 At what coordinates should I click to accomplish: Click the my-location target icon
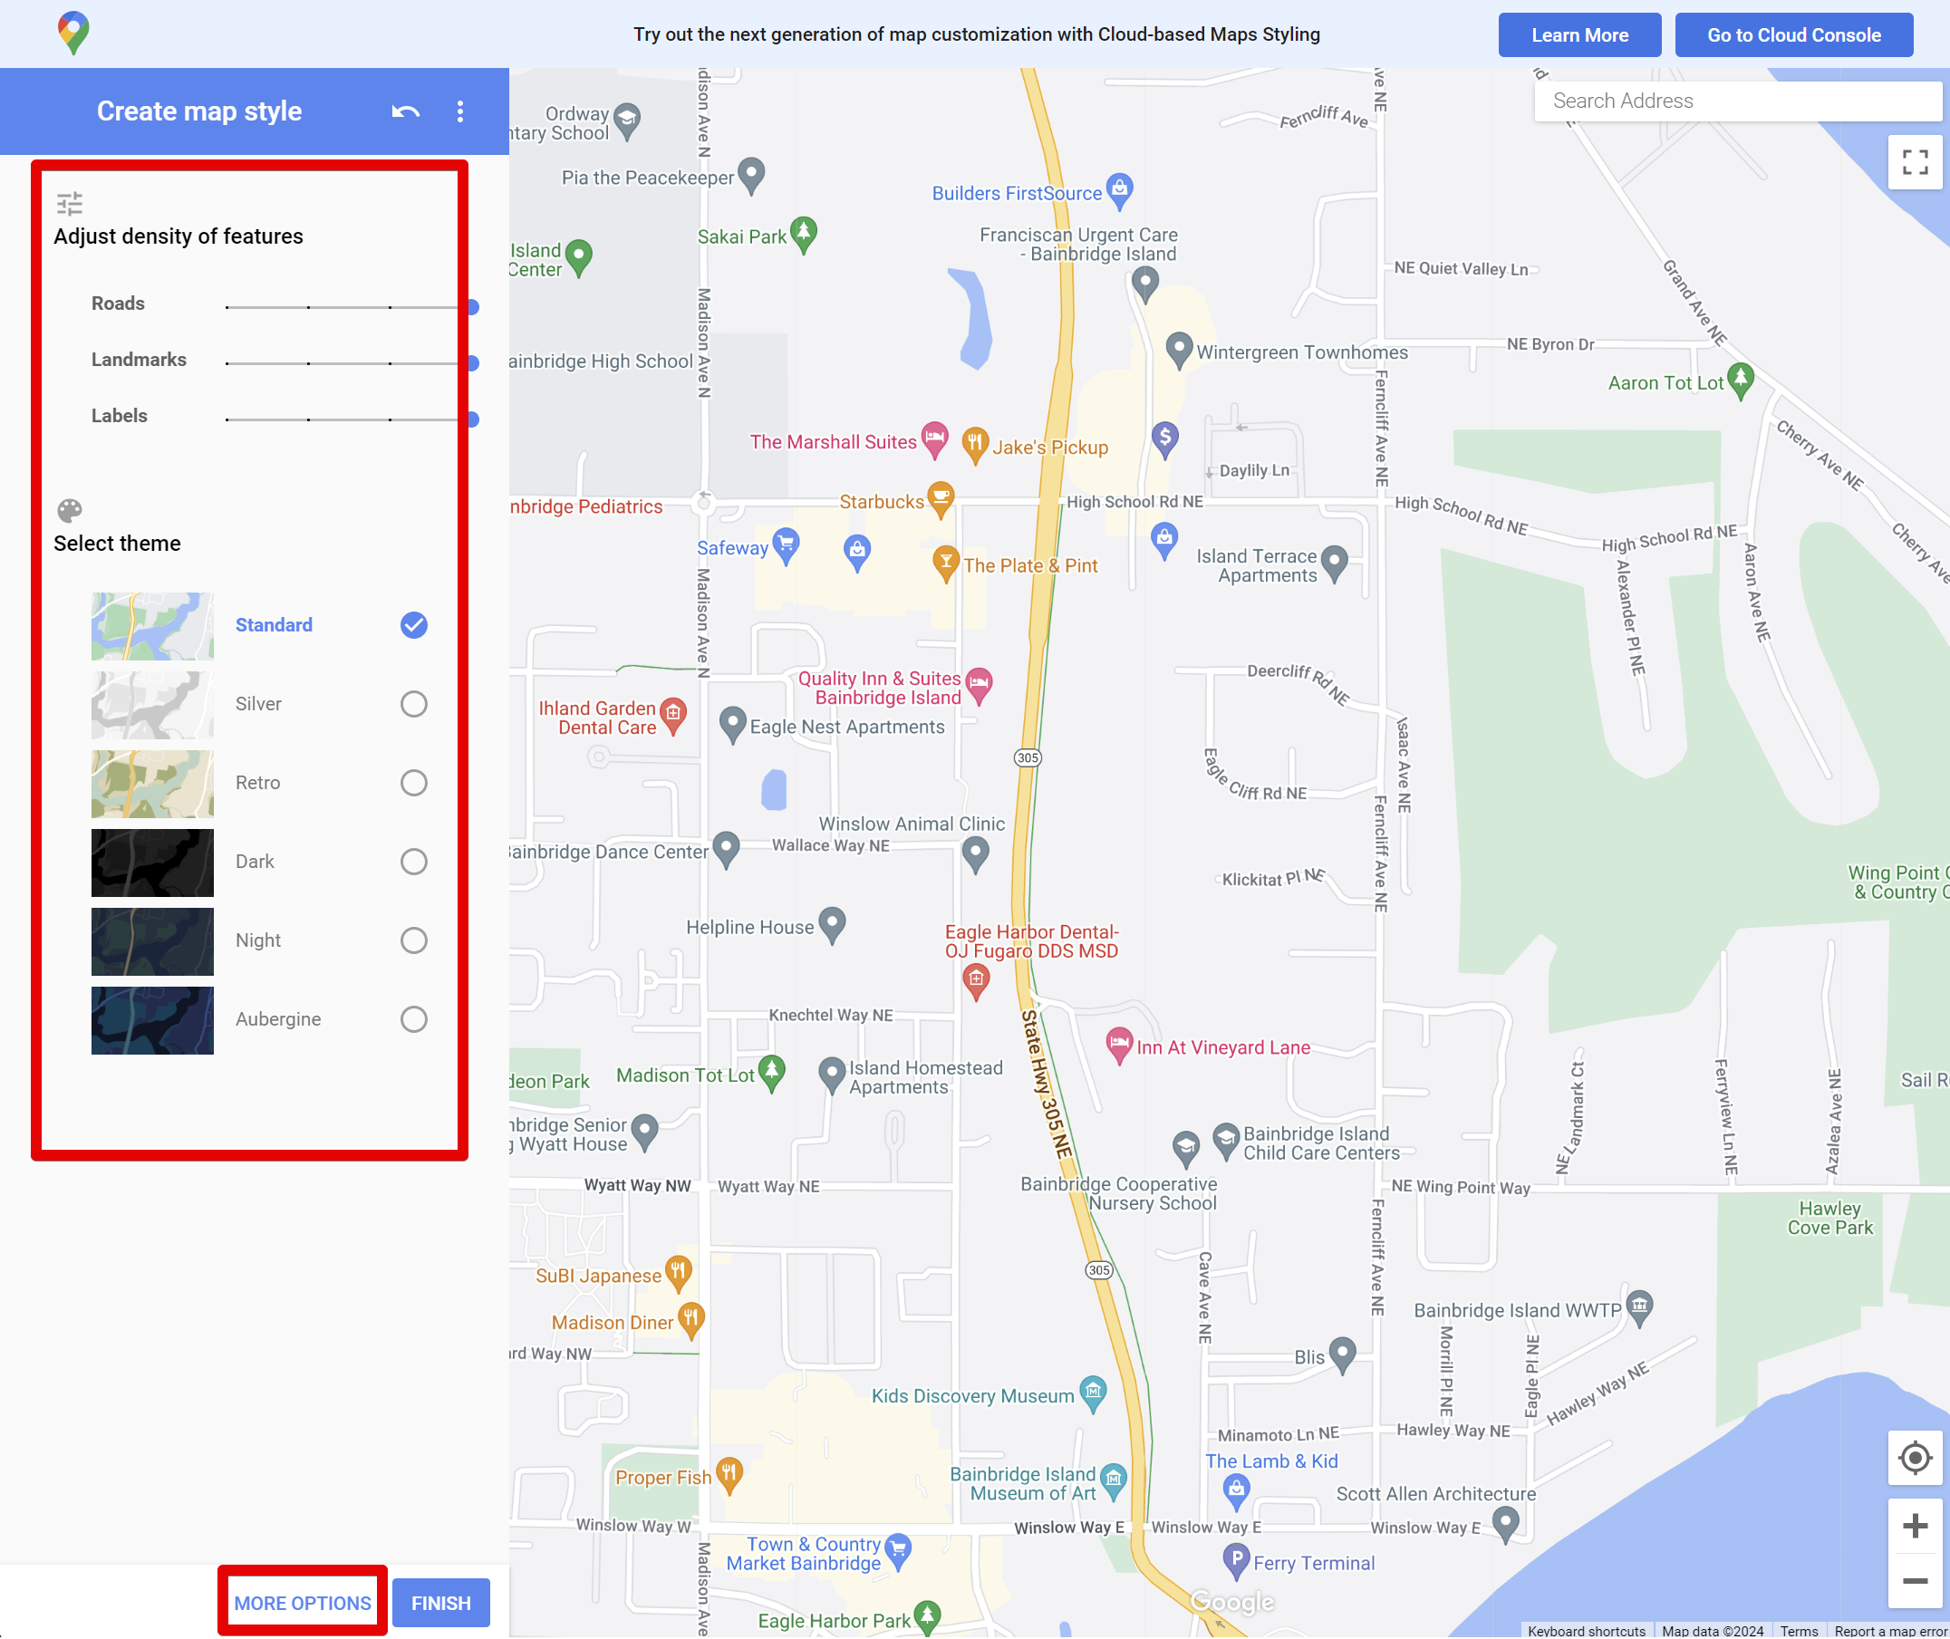[x=1915, y=1459]
